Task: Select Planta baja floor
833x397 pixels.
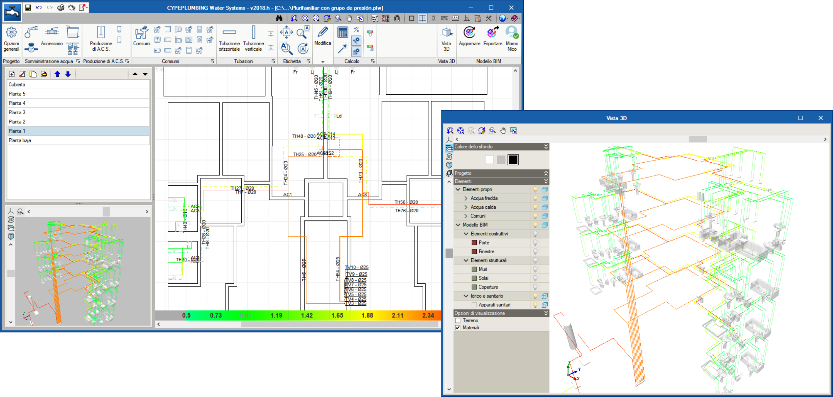Action: [x=78, y=140]
